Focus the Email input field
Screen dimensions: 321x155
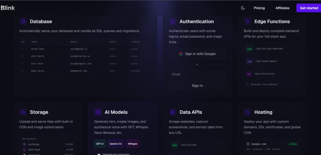coord(197,75)
